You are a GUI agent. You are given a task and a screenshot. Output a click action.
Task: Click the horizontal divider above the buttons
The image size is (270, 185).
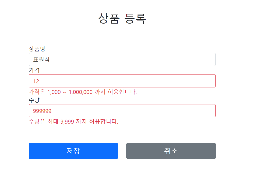(x=122, y=134)
